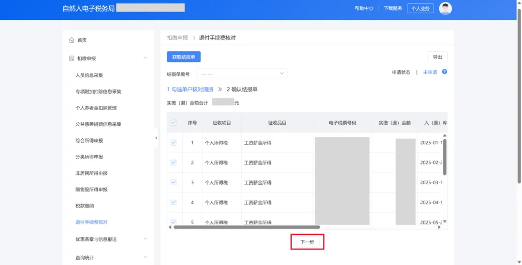
Task: Click the home icon beside 首页
Action: click(x=72, y=40)
